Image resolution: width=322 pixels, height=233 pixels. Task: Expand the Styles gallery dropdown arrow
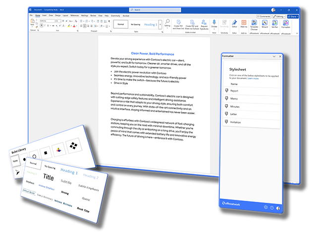pos(160,24)
